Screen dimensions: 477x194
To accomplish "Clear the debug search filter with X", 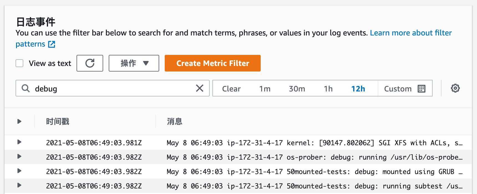I will (200, 88).
